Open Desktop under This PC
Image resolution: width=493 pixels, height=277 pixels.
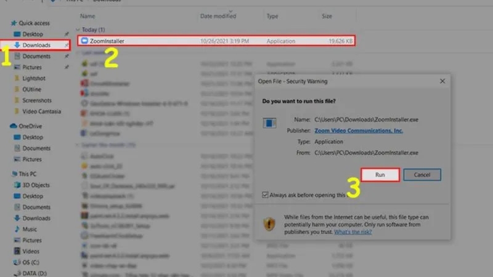(33, 196)
